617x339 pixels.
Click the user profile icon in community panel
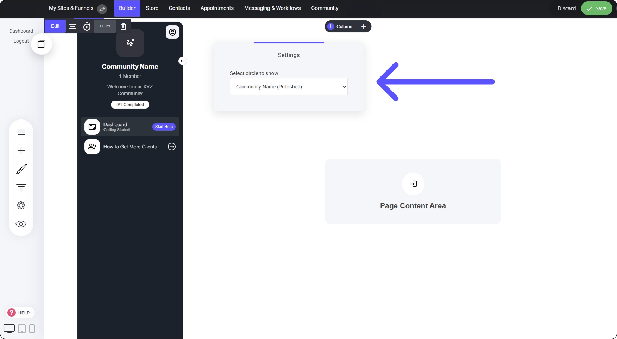click(x=172, y=32)
